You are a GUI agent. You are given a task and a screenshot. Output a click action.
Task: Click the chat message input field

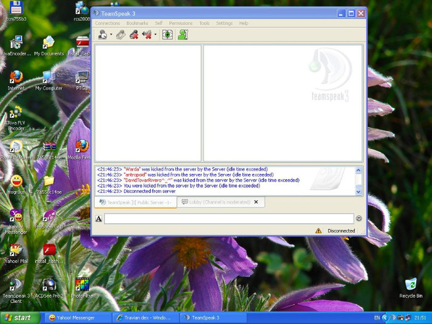[x=229, y=218]
